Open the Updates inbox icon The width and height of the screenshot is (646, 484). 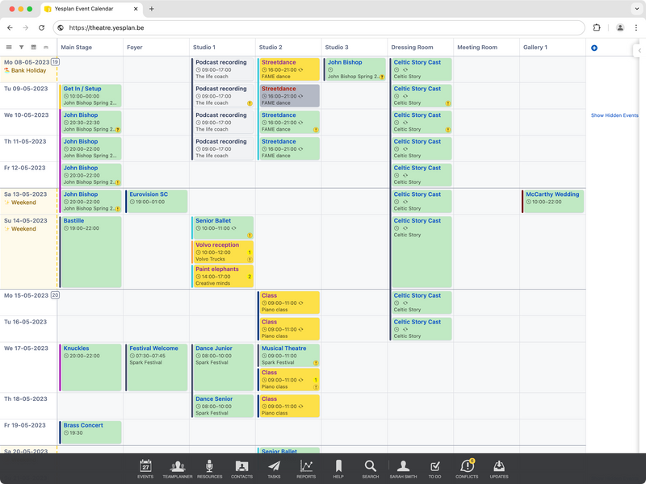click(499, 468)
